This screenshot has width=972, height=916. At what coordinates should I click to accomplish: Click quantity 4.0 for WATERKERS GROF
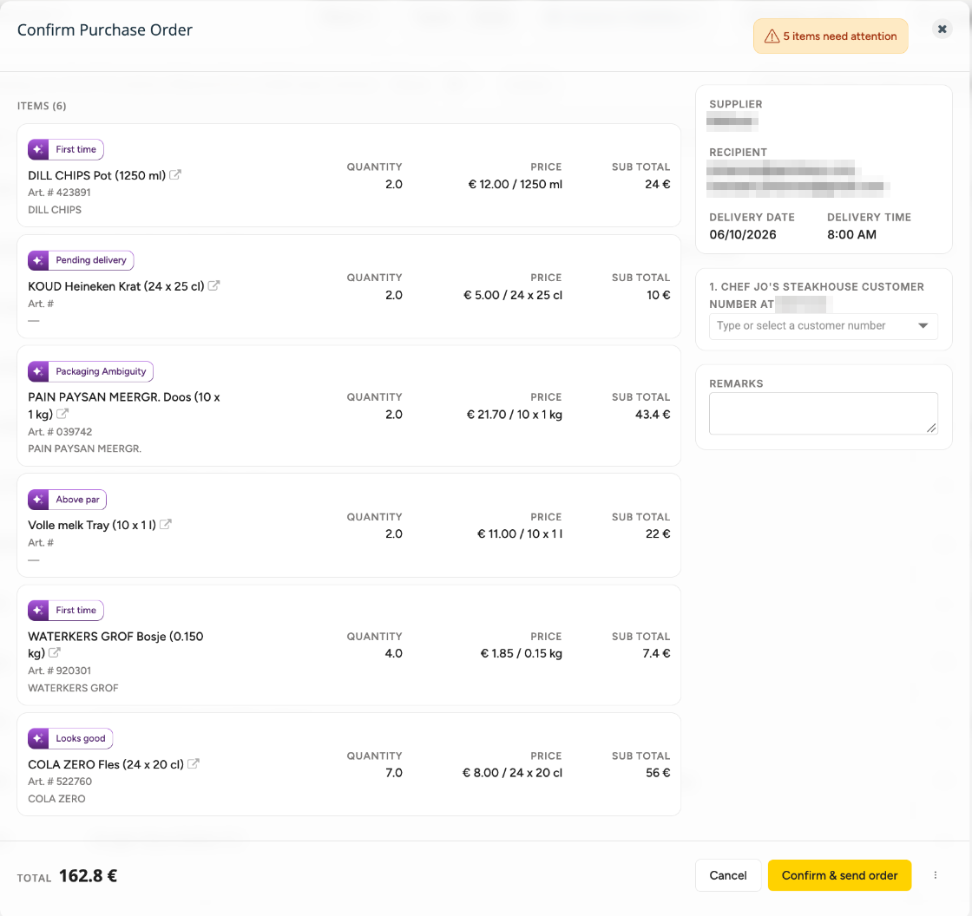[394, 653]
